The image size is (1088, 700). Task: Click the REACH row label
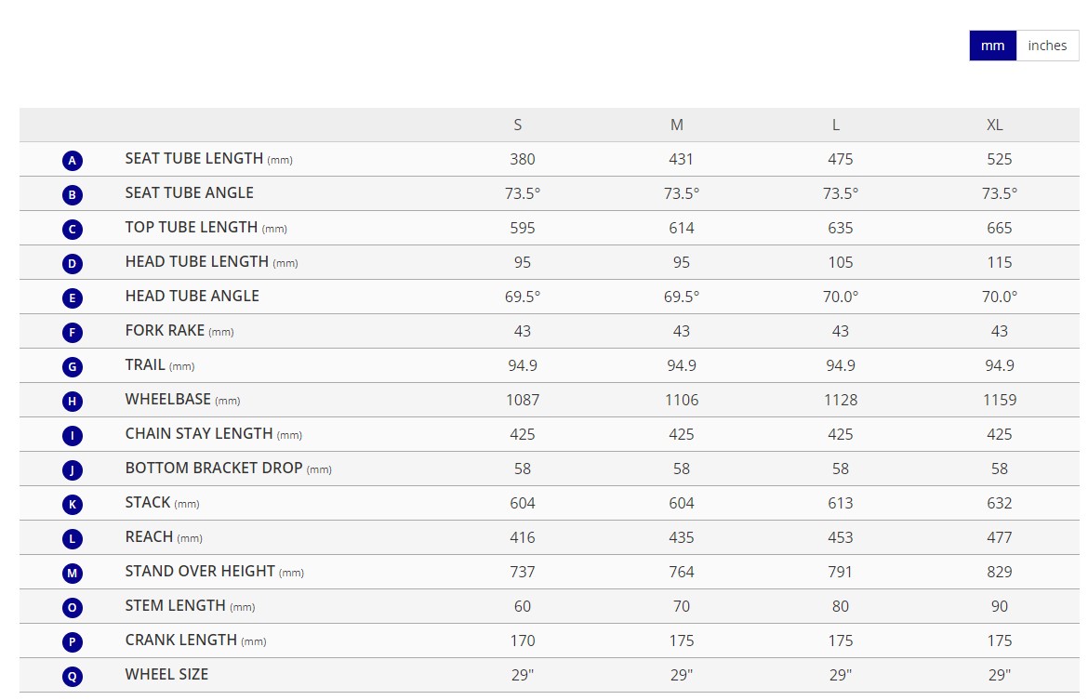(x=150, y=536)
